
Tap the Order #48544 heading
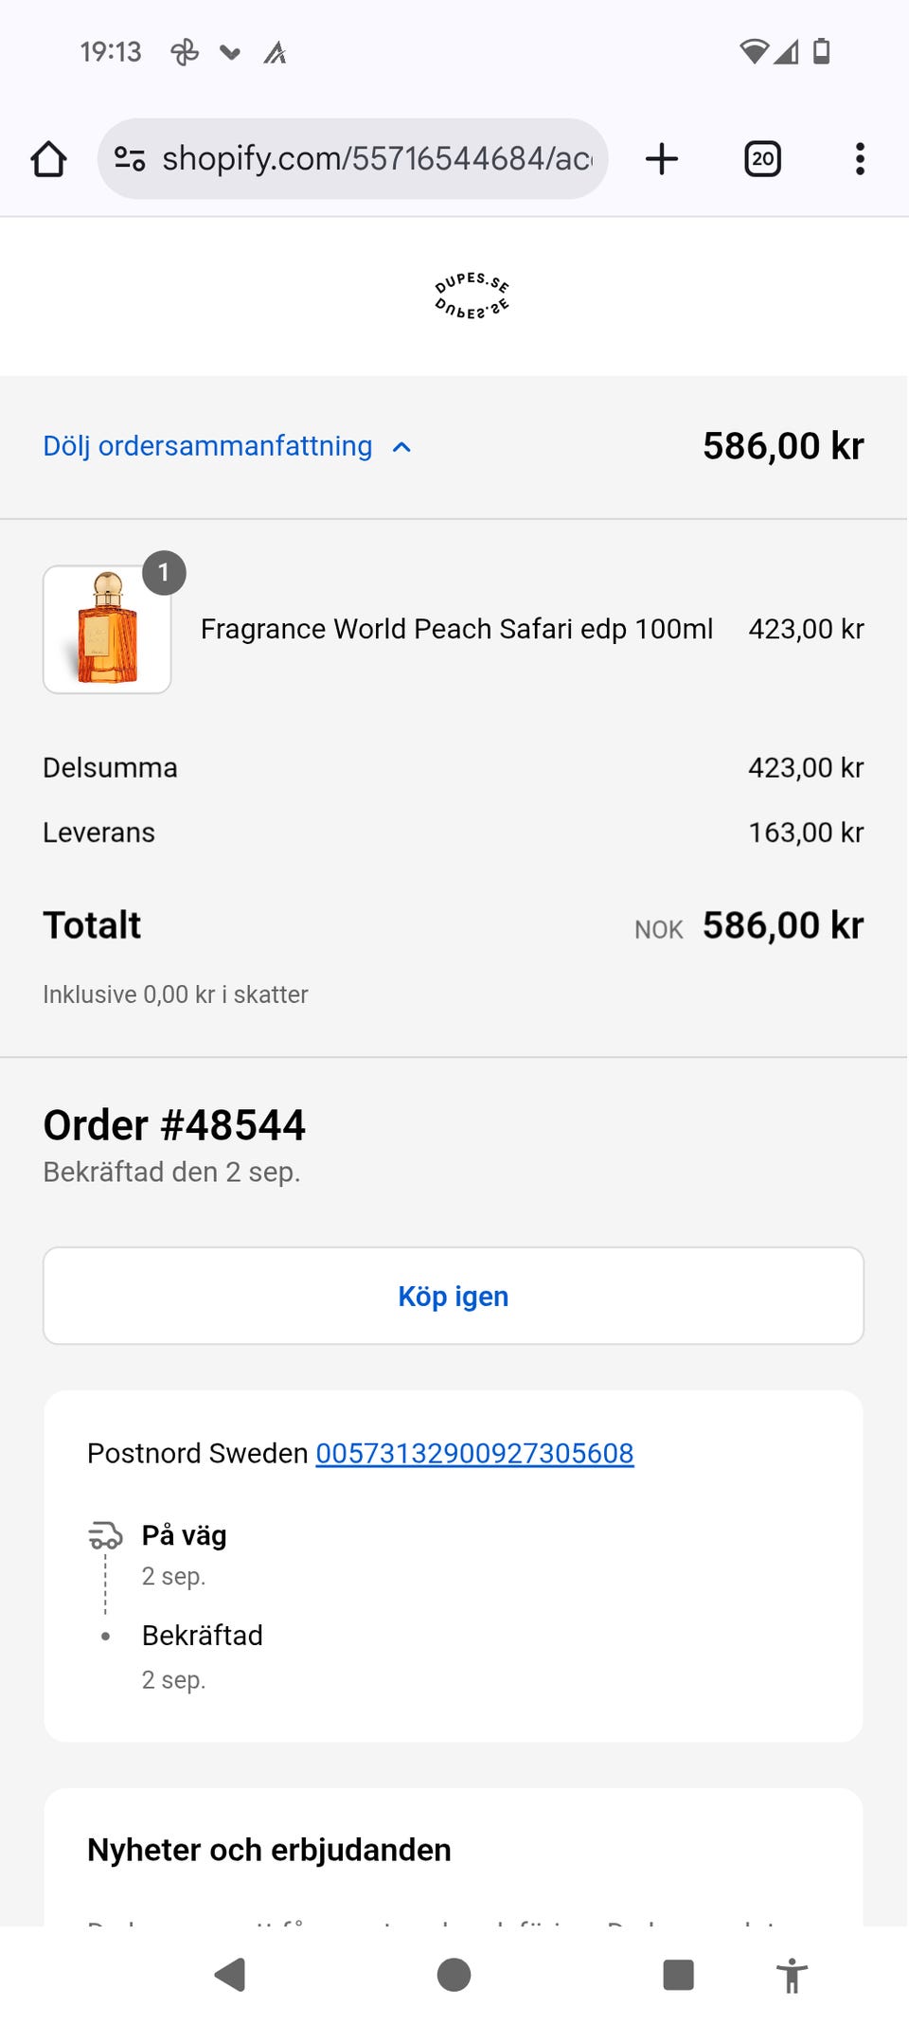(x=174, y=1125)
